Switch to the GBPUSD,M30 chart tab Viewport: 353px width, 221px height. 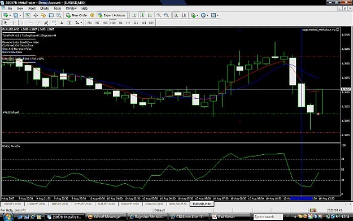click(x=177, y=204)
